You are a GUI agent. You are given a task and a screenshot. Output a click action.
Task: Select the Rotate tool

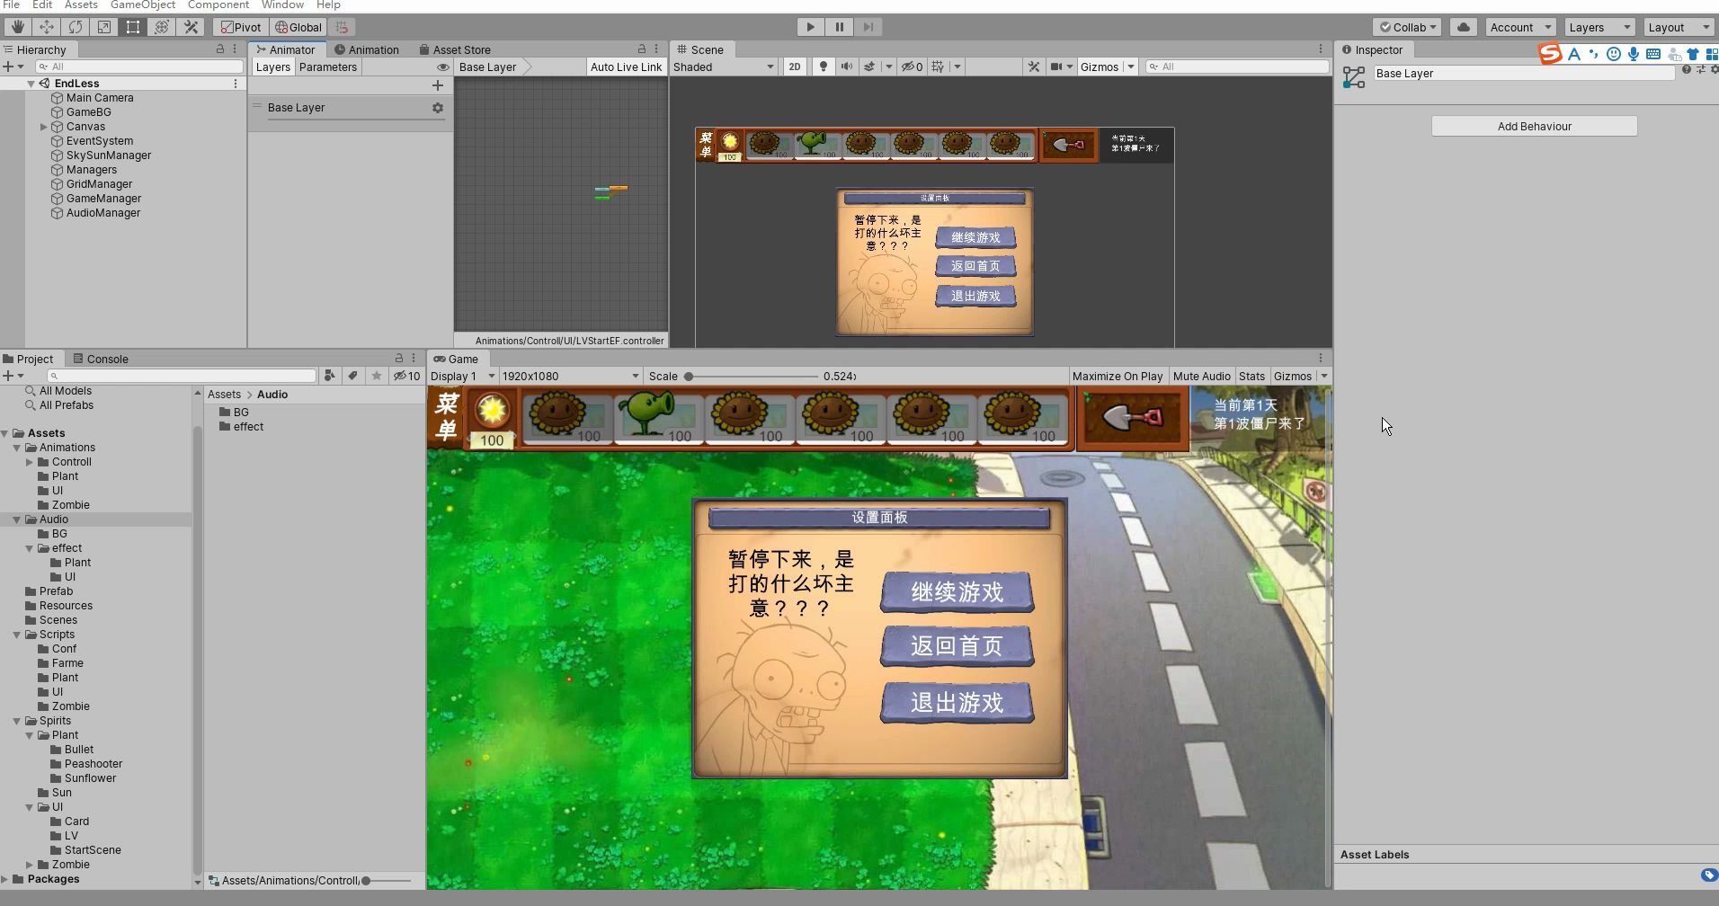(x=76, y=27)
